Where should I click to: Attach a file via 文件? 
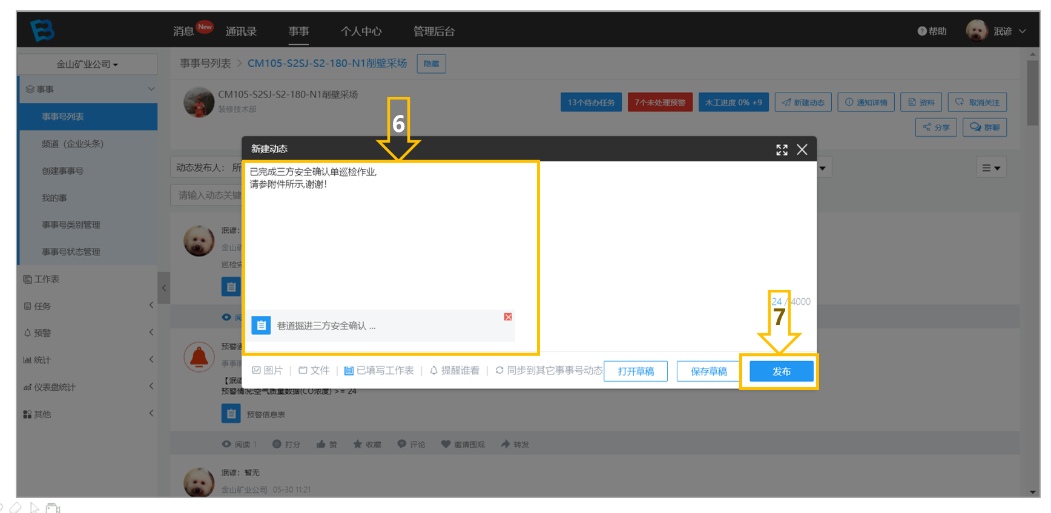314,370
